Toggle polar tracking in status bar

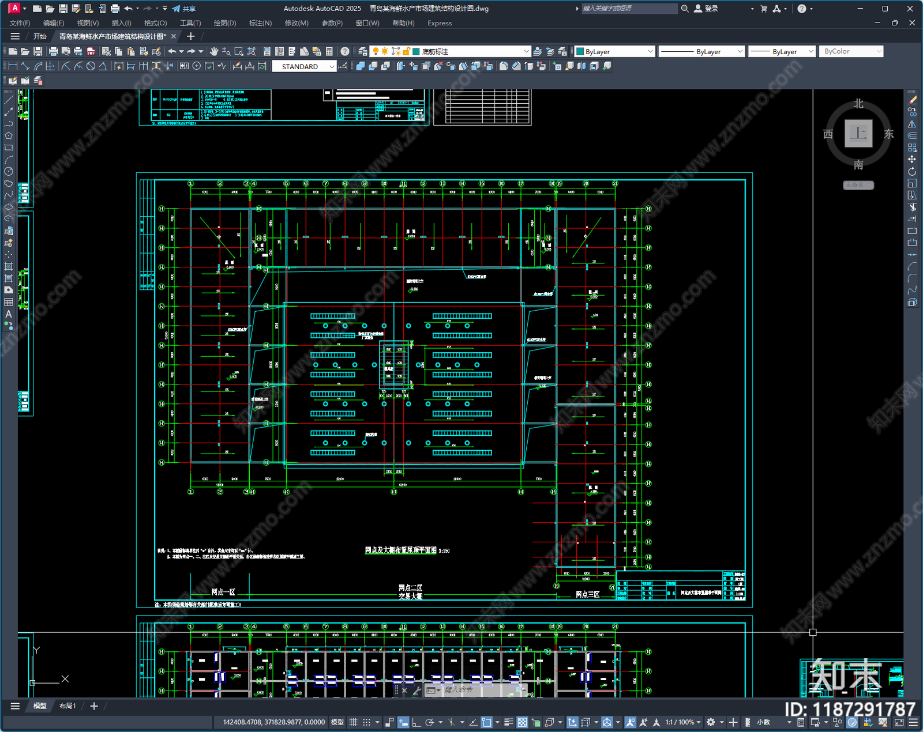[430, 722]
